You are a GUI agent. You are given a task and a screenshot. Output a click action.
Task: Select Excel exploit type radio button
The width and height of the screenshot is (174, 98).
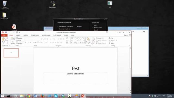tap(93, 30)
